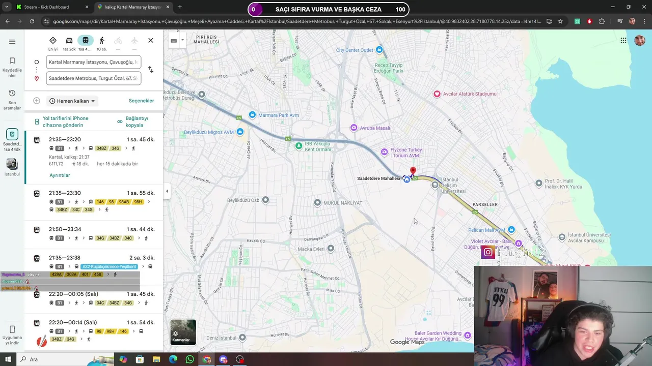Image resolution: width=652 pixels, height=366 pixels.
Task: Click the Maçka Evleri marker
Action: click(x=331, y=249)
